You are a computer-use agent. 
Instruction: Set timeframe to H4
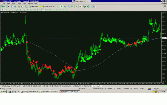[x=57, y=10]
